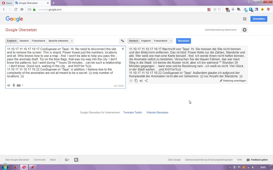This screenshot has height=170, width=273.
Task: Click the Anmelden button
Action: tap(259, 19)
